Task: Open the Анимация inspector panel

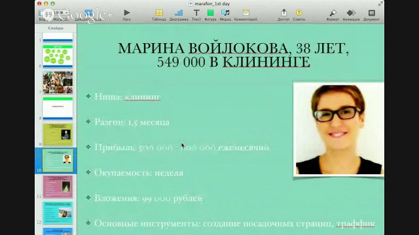Action: click(351, 15)
